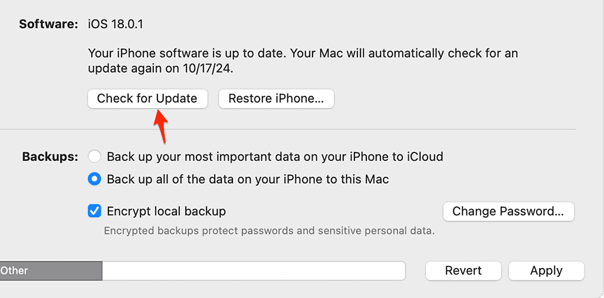Viewport: 604px width, 298px height.
Task: Click 'Back up all of the data' label text
Action: 248,179
